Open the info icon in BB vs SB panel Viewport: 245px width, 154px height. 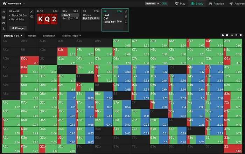click(x=31, y=16)
